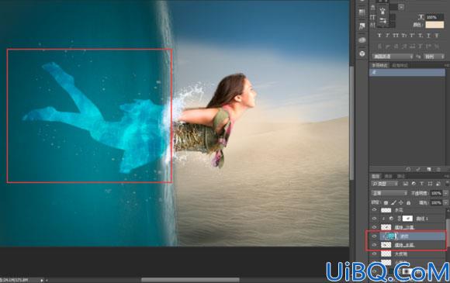Screen dimensions: 450x283
Task: Lock all with padlock icon
Action: (408, 202)
